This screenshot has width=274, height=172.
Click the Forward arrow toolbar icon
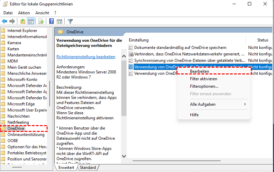[12, 21]
